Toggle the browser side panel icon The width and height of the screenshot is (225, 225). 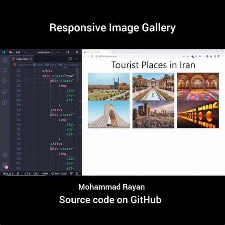(x=215, y=56)
